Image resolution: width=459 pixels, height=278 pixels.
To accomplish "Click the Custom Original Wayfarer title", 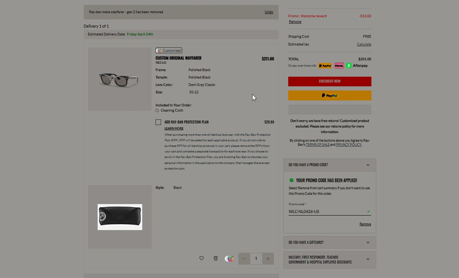I will click(178, 58).
